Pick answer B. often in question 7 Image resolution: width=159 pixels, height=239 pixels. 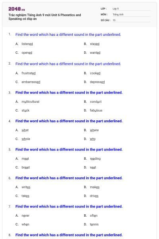[x=91, y=215]
